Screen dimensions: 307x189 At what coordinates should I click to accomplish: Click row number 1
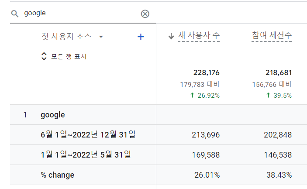pyautogui.click(x=25, y=115)
